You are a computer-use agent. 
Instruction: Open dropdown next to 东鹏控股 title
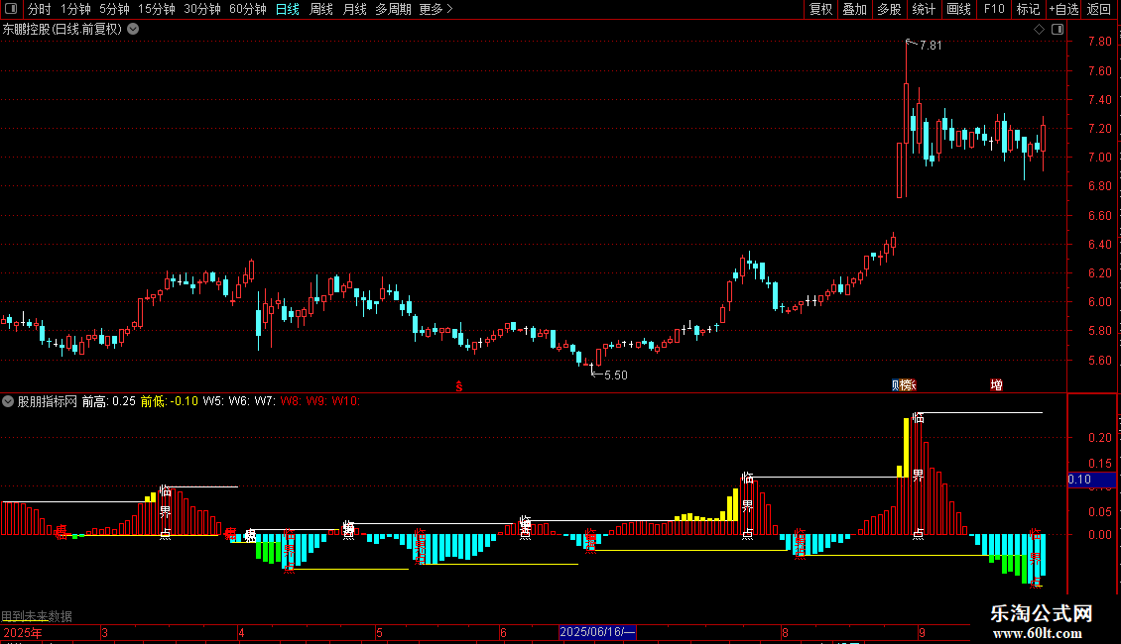tap(133, 30)
